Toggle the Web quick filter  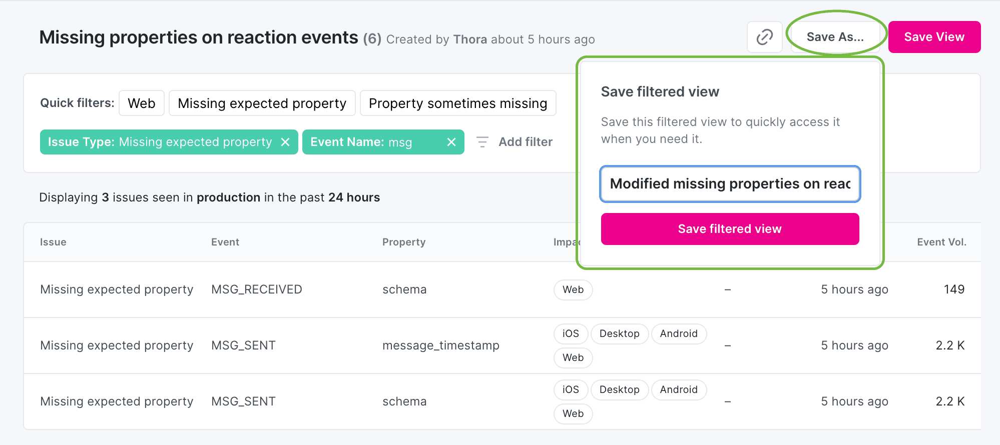coord(142,103)
